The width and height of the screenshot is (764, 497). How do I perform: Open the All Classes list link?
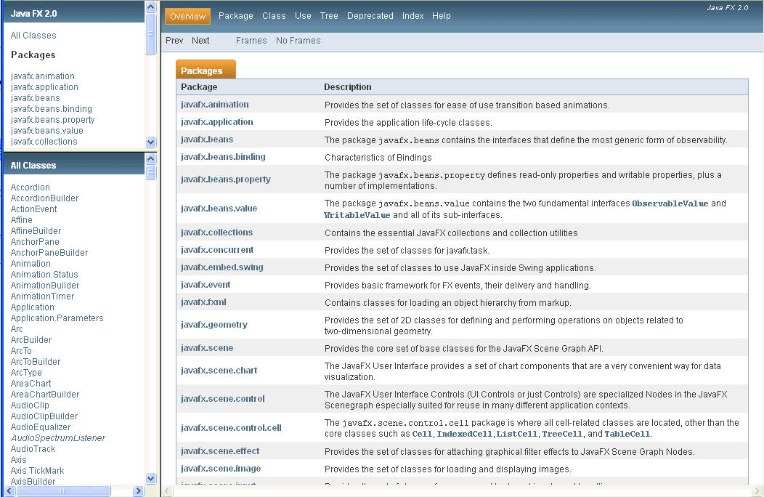click(x=33, y=35)
